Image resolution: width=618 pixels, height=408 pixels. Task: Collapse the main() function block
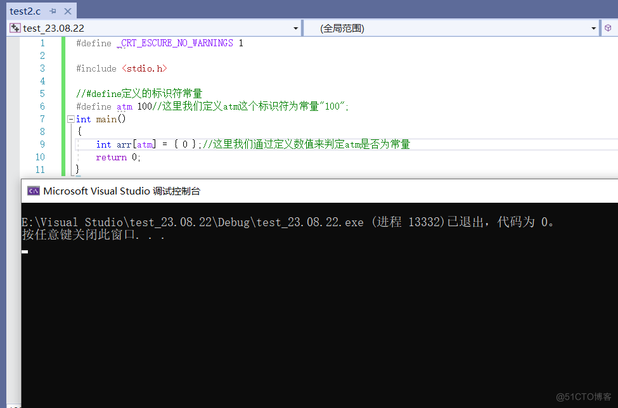tap(71, 119)
